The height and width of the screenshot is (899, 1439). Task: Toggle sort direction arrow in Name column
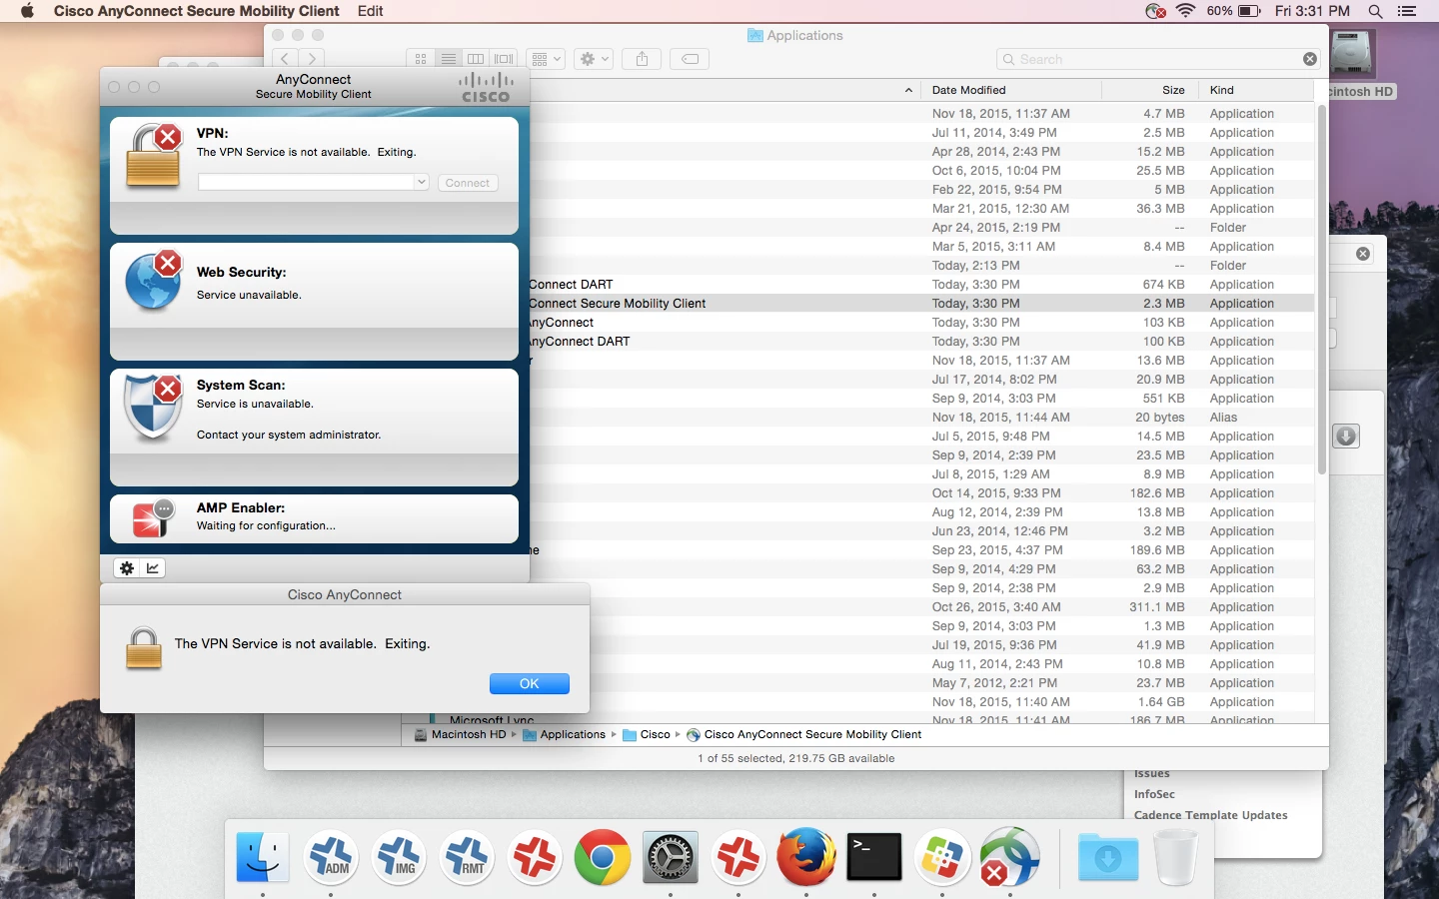(x=908, y=90)
